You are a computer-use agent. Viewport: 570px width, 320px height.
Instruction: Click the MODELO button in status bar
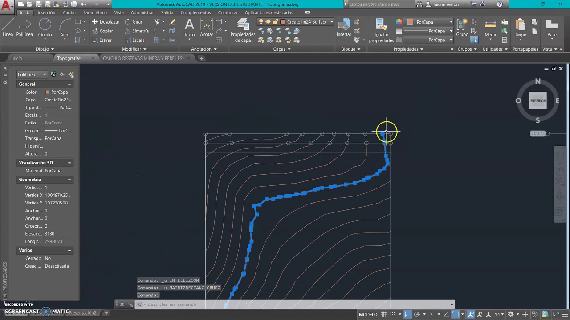click(x=368, y=314)
